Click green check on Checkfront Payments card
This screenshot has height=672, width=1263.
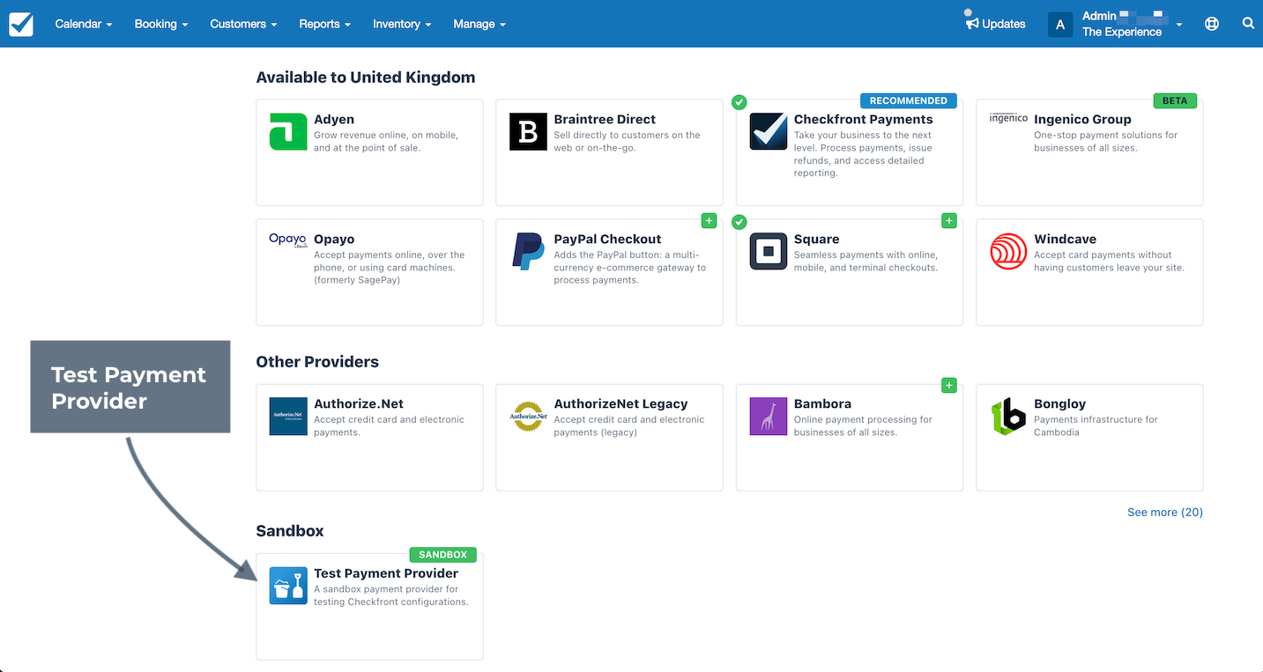coord(739,102)
